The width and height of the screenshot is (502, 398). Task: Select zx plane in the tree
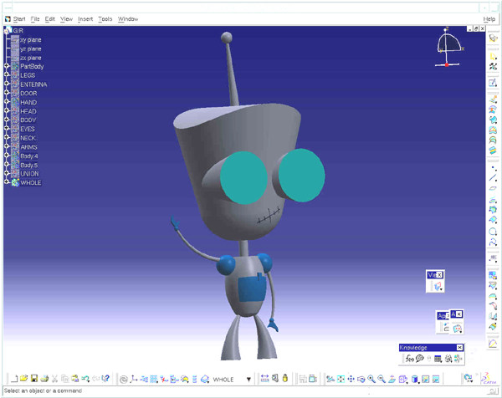[x=31, y=58]
